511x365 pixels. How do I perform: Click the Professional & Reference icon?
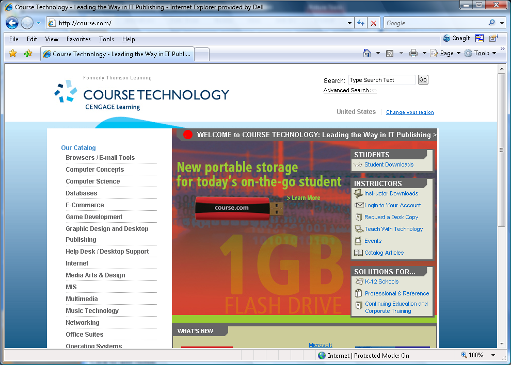[x=359, y=293]
